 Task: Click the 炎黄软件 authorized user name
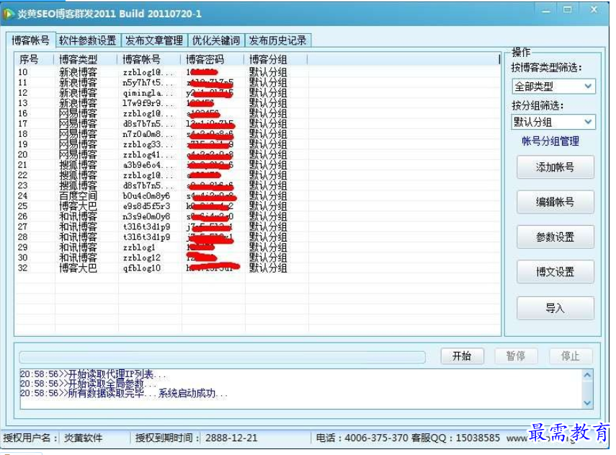[83, 438]
